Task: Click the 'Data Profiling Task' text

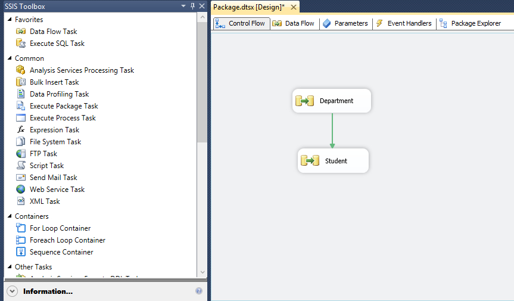Action: click(x=60, y=94)
